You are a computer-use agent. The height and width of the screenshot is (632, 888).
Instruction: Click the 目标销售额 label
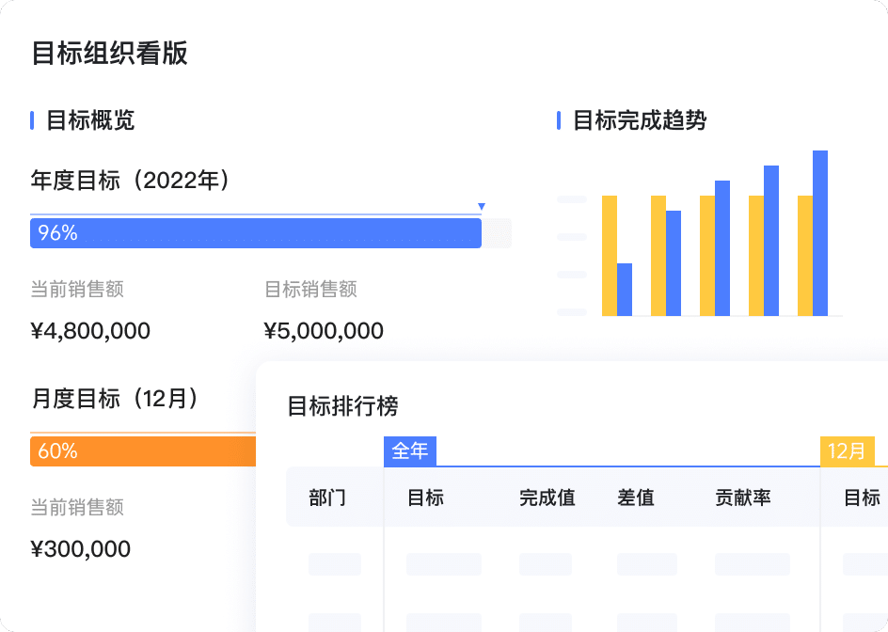pos(311,290)
